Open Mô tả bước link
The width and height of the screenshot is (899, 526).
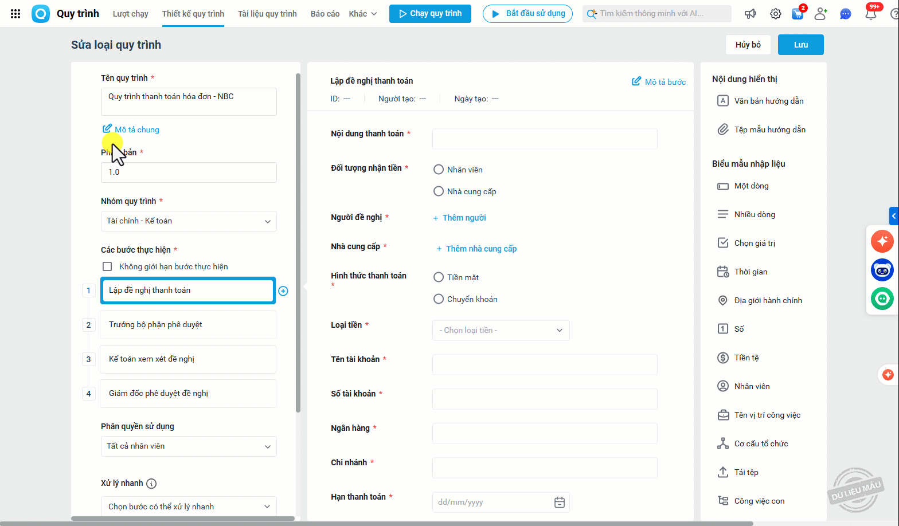click(x=659, y=82)
